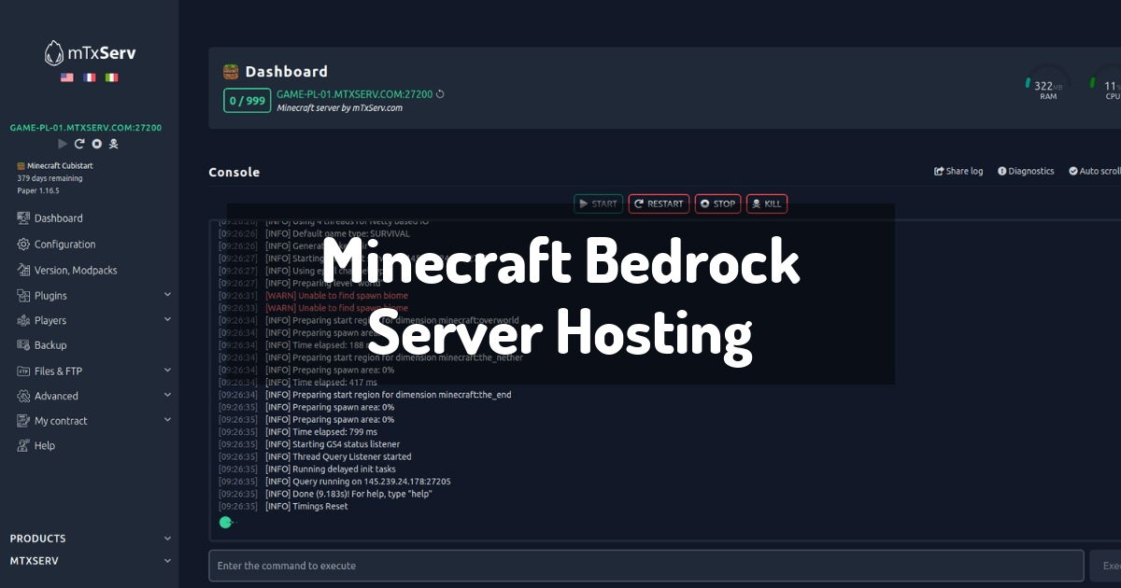1121x588 pixels.
Task: Open the Configuration page
Action: point(62,244)
